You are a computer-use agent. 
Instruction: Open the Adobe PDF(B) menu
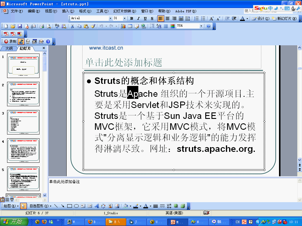click(186, 11)
